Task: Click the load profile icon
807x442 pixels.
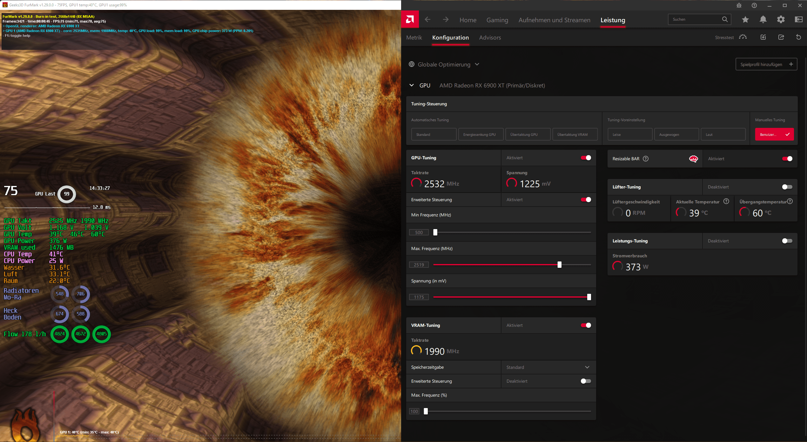Action: click(763, 37)
